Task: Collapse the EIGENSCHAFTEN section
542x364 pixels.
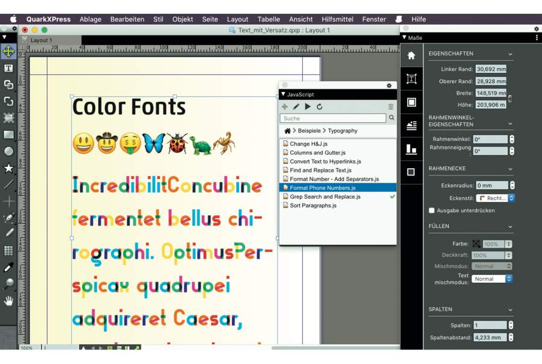Action: coord(510,54)
